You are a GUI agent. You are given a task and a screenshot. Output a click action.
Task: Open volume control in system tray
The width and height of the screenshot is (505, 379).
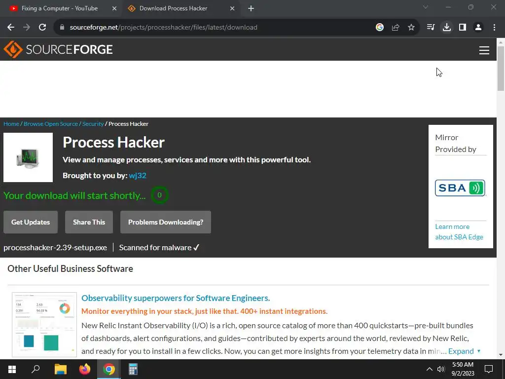point(441,369)
